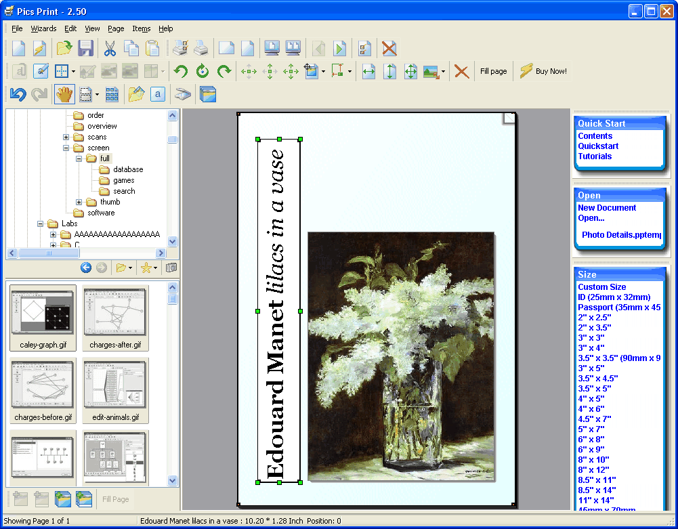The image size is (678, 529).
Task: Open the favorites star dropdown arrow
Action: [x=155, y=268]
